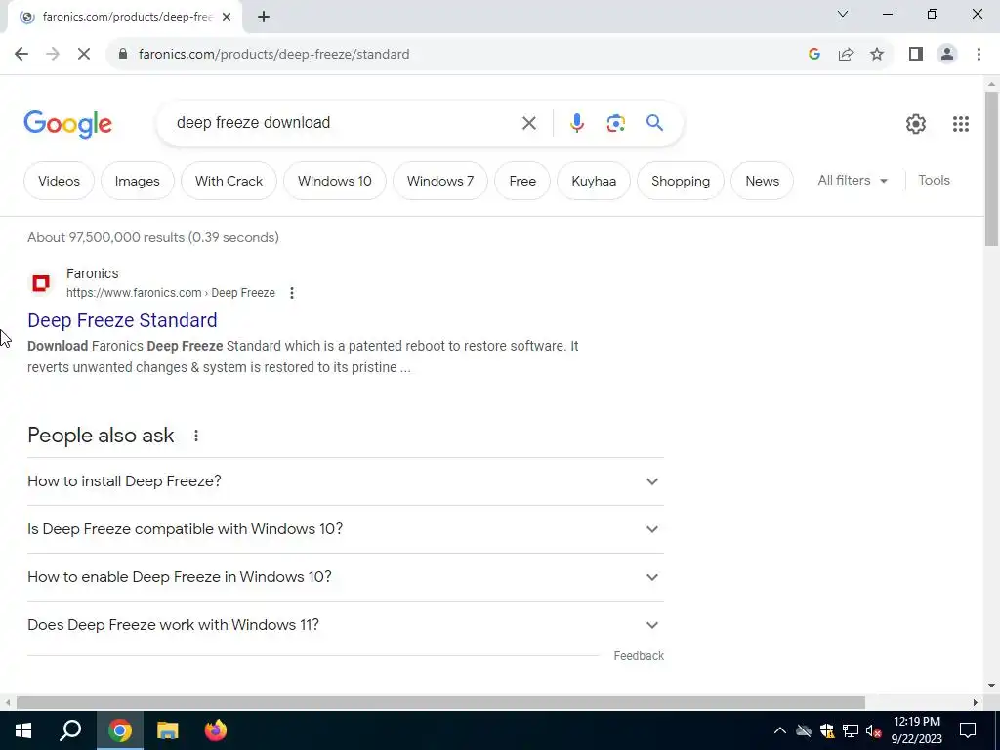Image resolution: width=1000 pixels, height=750 pixels.
Task: Open Windows taskbar search
Action: 70,730
